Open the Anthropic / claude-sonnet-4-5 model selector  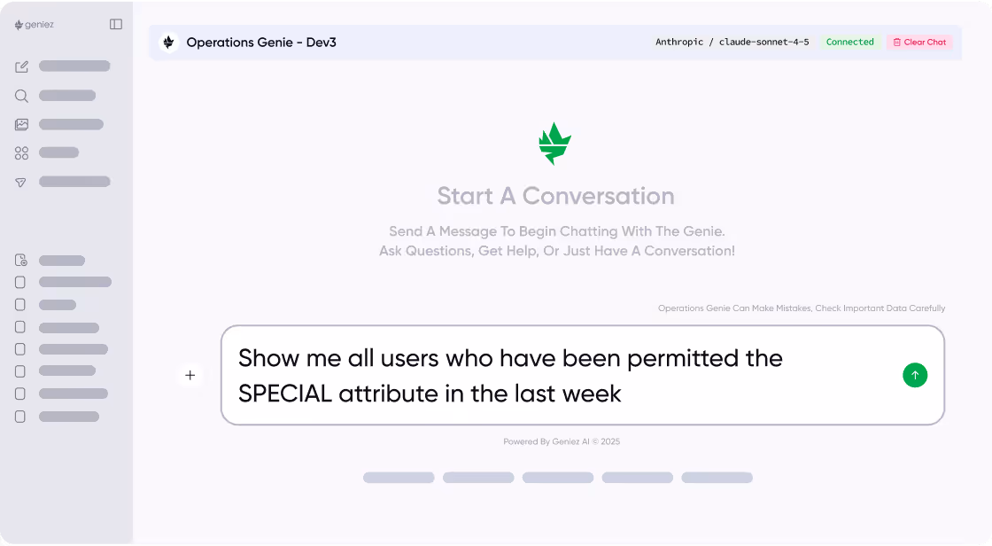[732, 42]
